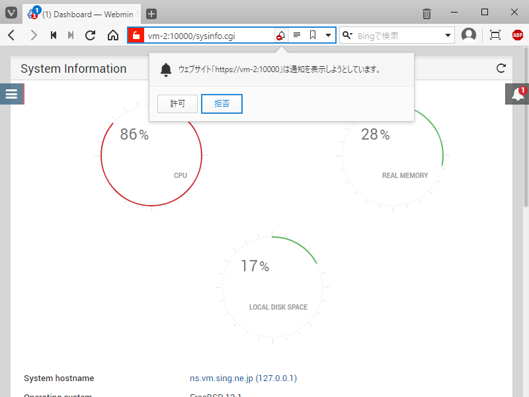
Task: Refresh the System Information dashboard
Action: pos(501,68)
